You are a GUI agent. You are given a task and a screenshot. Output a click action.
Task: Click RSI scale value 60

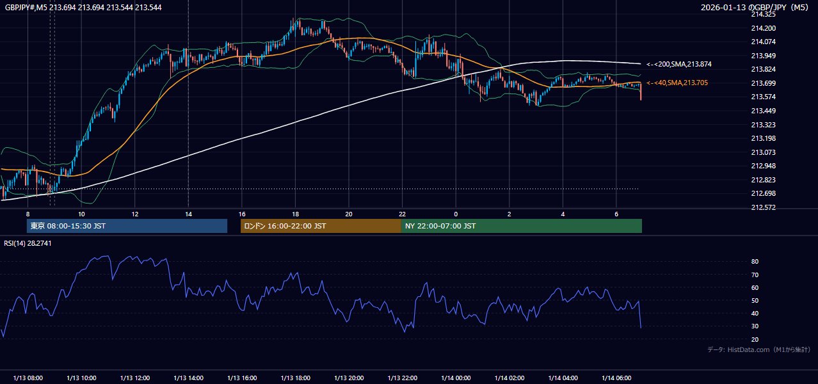(755, 287)
